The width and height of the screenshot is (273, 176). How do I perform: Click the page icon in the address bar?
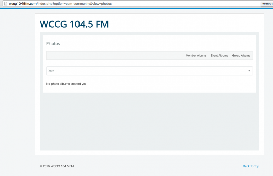click(5, 4)
